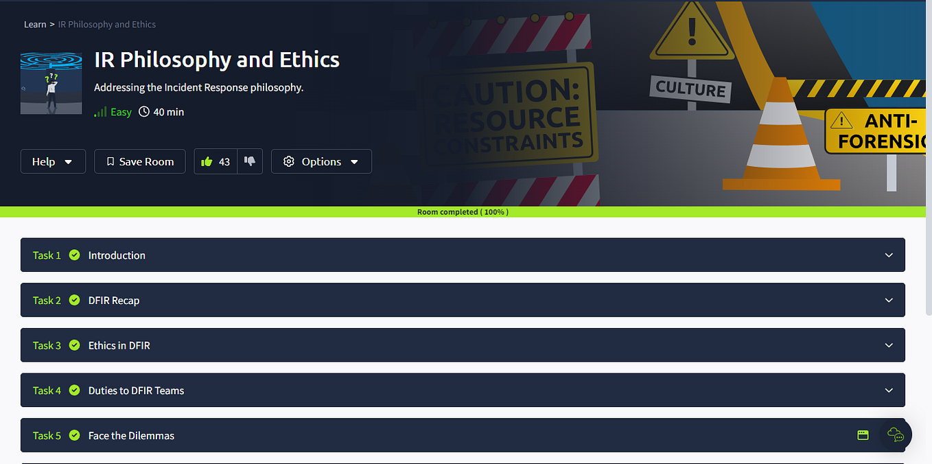Click the bookmark icon inside Save Room

coord(112,161)
